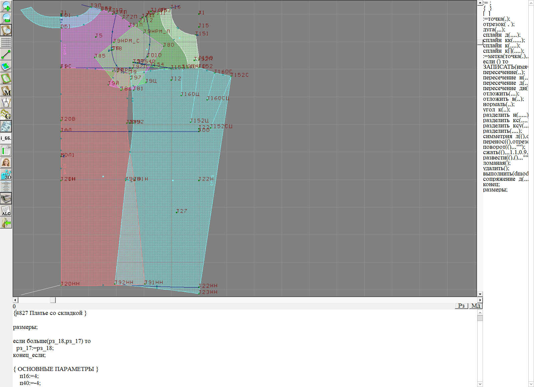Click the "размеры;" entry in command list
Screen dimensions: 534x387
pos(495,190)
